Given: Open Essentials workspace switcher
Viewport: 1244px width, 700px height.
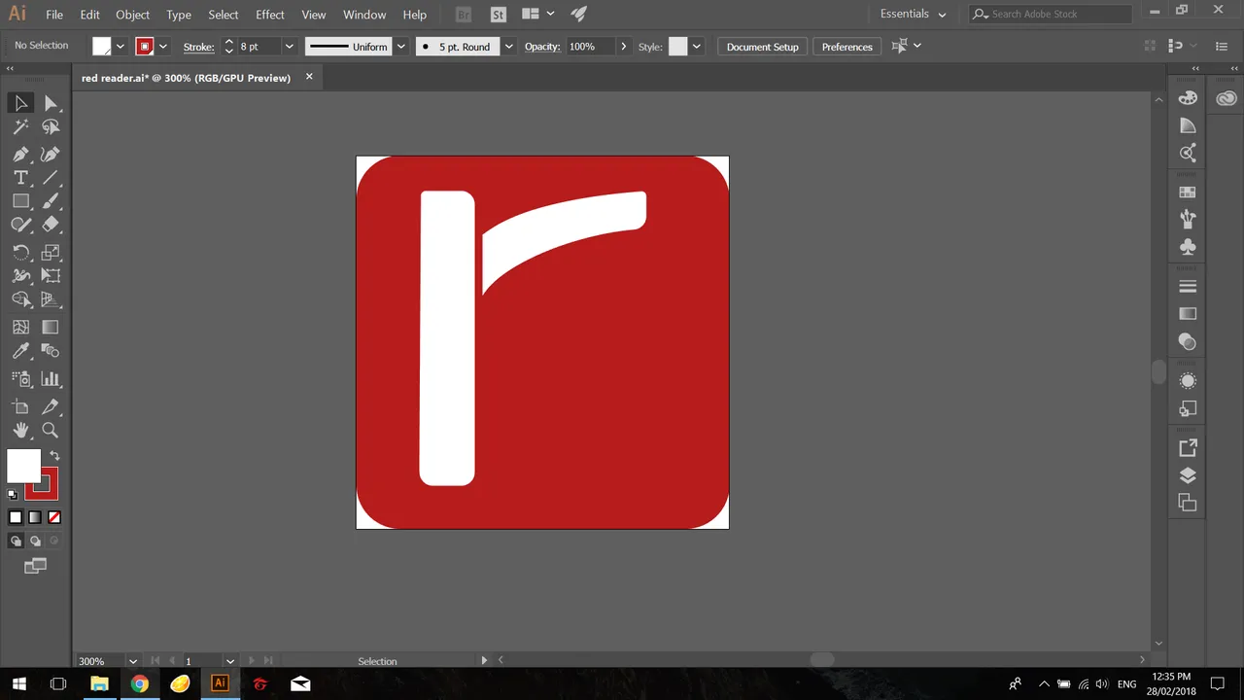Looking at the screenshot, I should click(x=913, y=15).
